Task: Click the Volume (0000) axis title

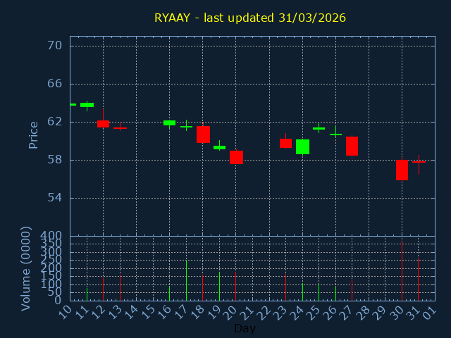Action: [26, 268]
